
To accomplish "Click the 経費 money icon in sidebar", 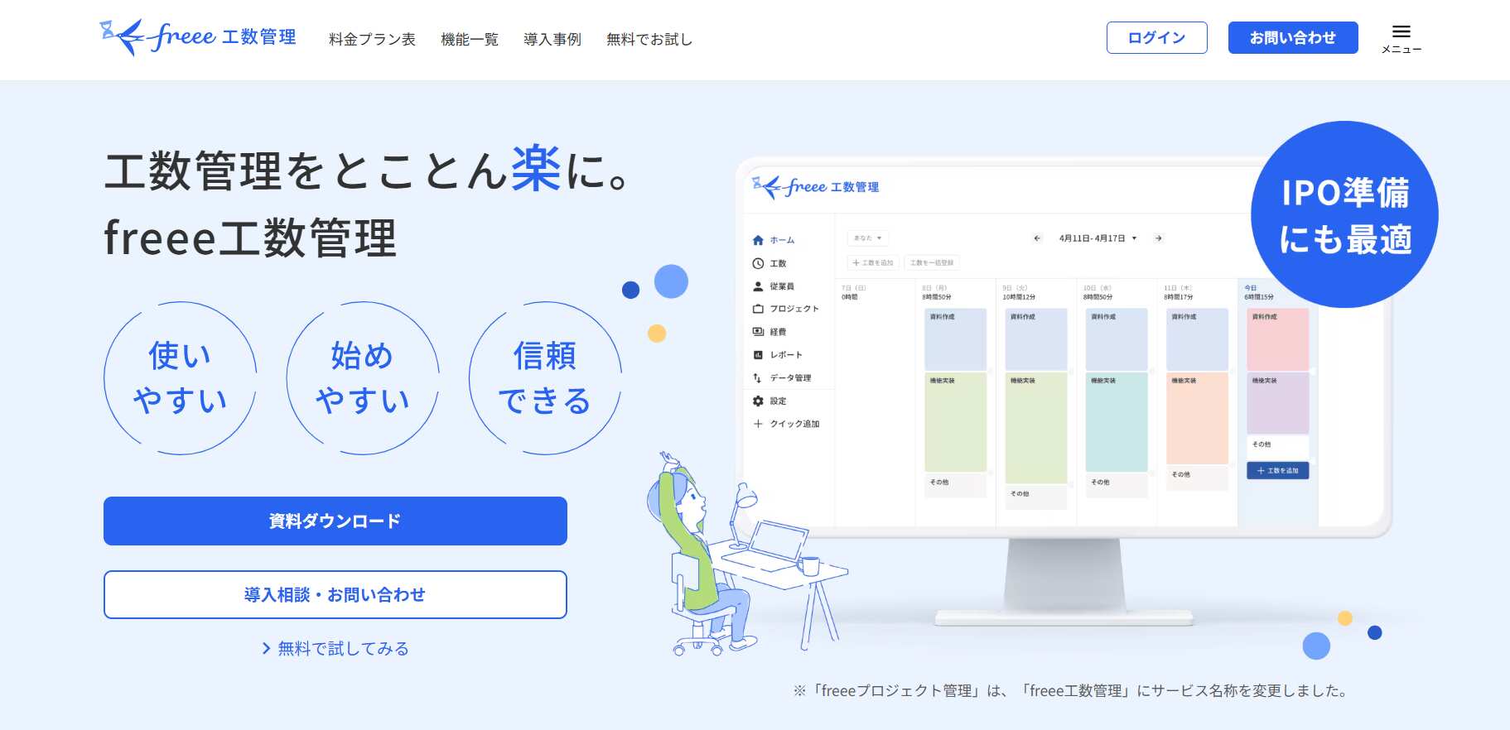I will pos(758,332).
